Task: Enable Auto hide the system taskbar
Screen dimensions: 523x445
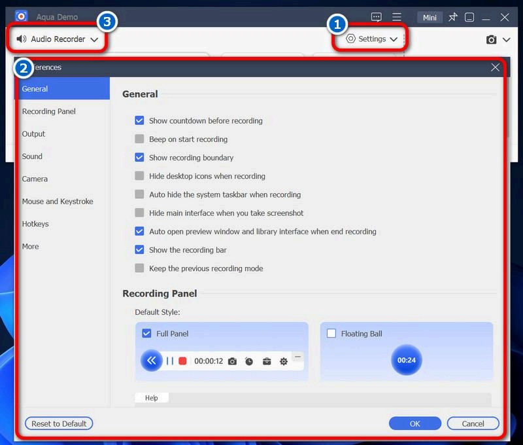Action: 139,194
